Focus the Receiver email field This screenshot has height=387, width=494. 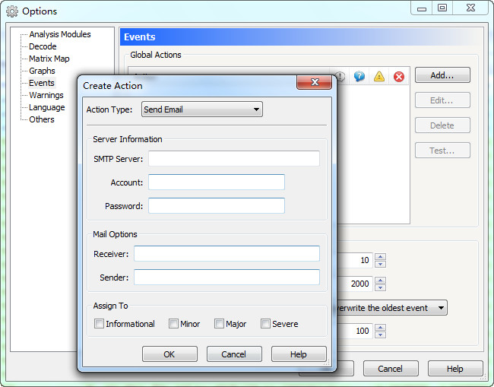(x=226, y=254)
